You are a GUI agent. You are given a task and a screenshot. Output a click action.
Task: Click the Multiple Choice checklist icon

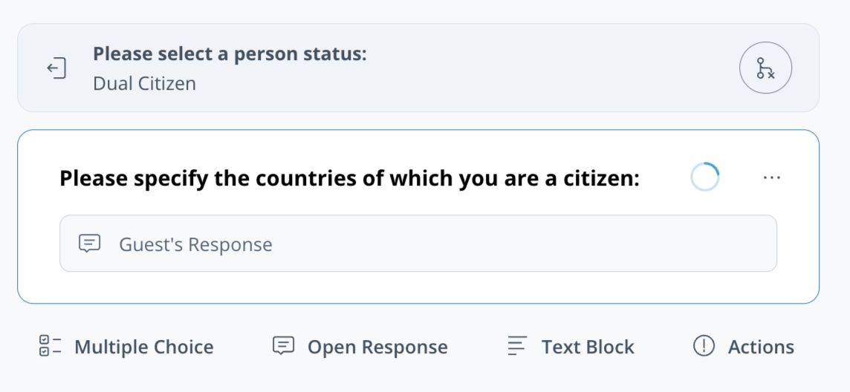point(50,346)
